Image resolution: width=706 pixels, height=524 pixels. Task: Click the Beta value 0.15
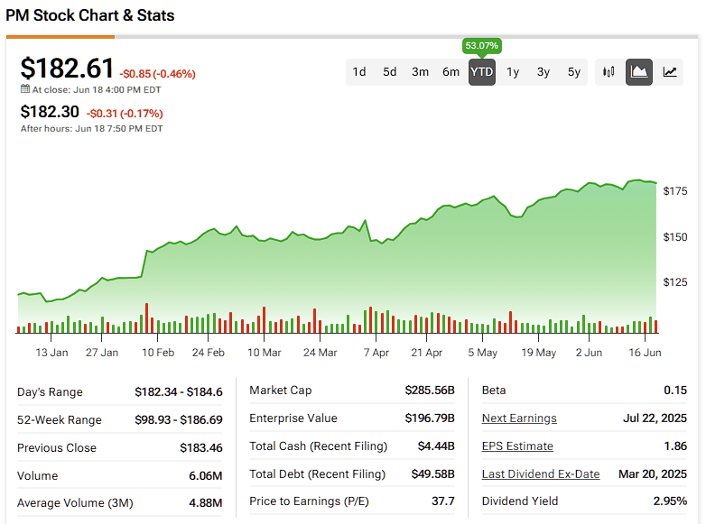[x=675, y=391]
